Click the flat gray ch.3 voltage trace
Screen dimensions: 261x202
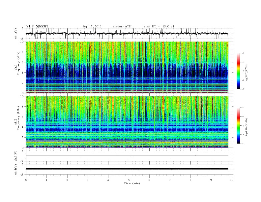(x=127, y=156)
